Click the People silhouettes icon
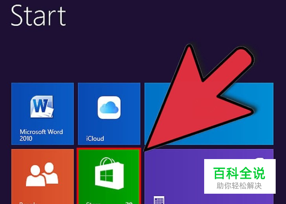The height and width of the screenshot is (204, 286). [42, 174]
